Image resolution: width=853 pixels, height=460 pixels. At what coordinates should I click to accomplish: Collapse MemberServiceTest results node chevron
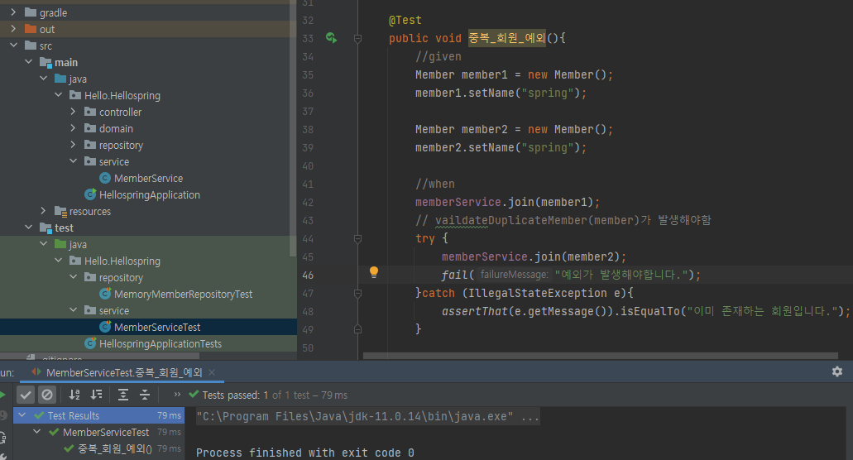(x=37, y=432)
